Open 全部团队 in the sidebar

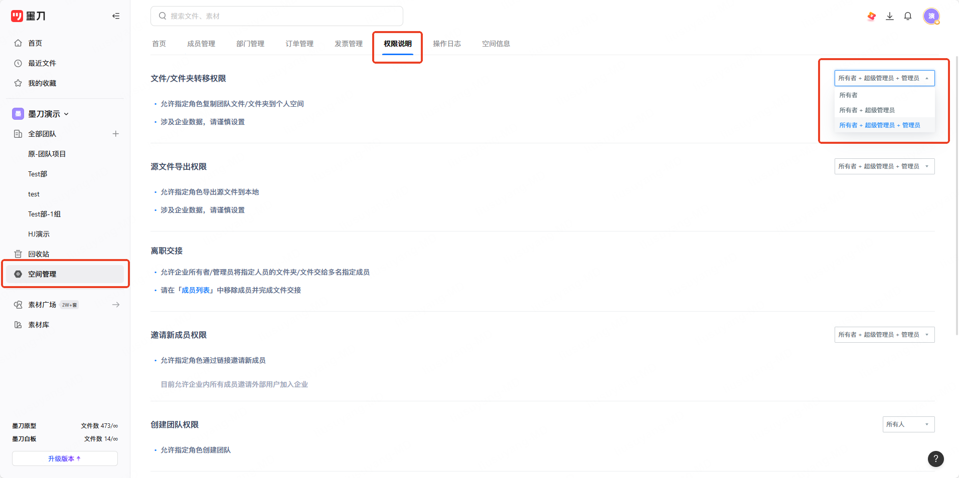42,134
